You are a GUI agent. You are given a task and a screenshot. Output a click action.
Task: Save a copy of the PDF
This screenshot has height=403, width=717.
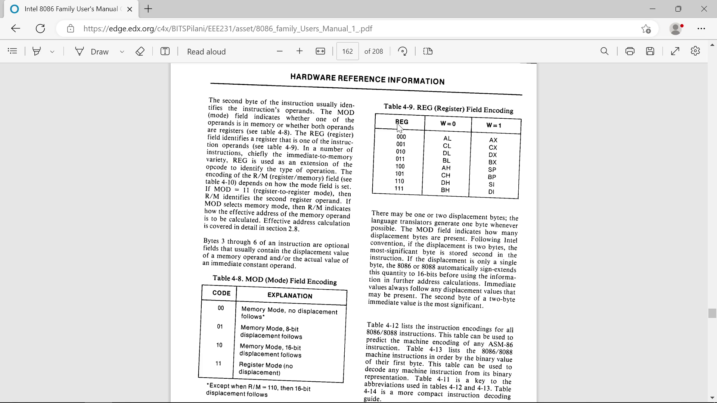click(650, 51)
